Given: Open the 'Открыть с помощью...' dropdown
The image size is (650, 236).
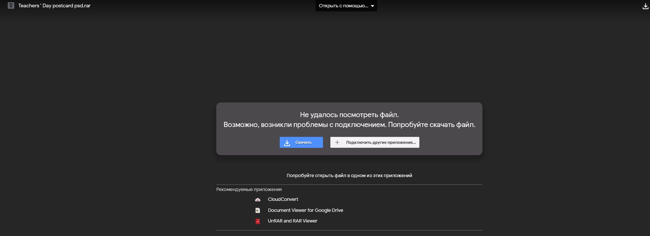Looking at the screenshot, I should (346, 6).
